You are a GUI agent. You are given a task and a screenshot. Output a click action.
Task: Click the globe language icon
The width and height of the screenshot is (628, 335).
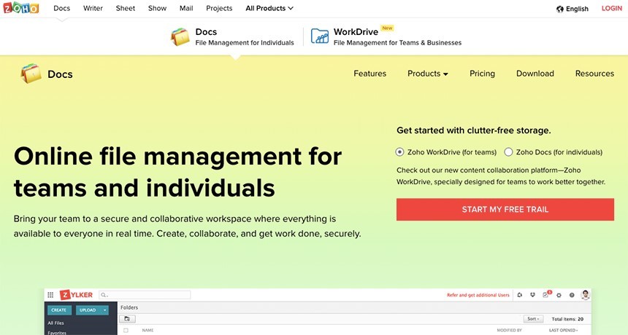click(560, 9)
